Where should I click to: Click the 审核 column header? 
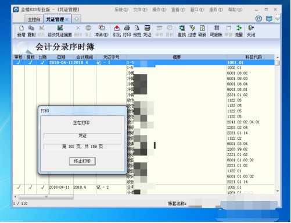[19, 57]
